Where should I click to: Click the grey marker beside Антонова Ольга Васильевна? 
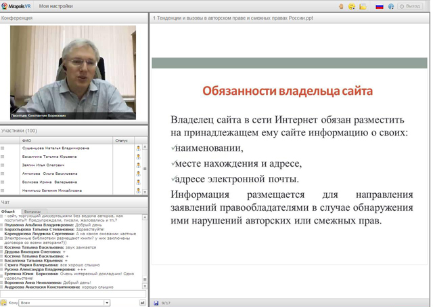[x=3, y=173]
